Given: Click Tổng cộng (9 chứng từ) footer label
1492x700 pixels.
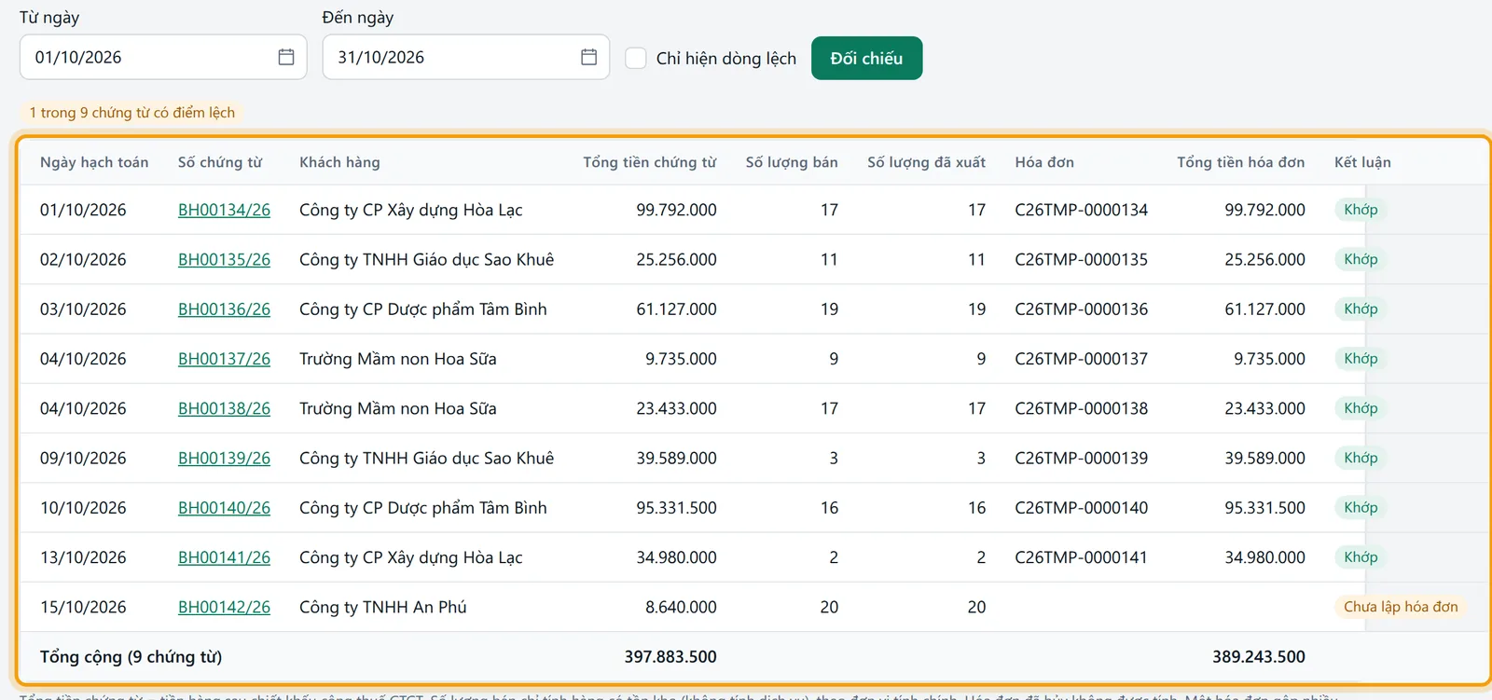Looking at the screenshot, I should click(131, 657).
